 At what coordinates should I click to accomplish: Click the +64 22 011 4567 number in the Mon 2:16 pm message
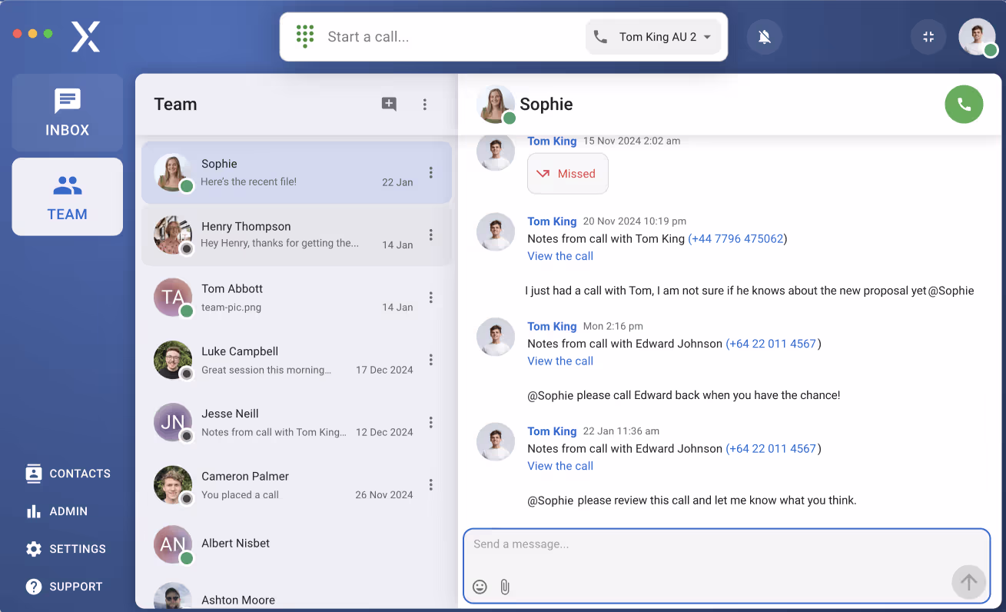(x=773, y=344)
